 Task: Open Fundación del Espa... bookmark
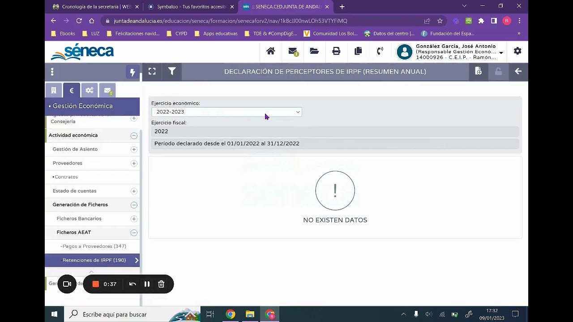[448, 34]
